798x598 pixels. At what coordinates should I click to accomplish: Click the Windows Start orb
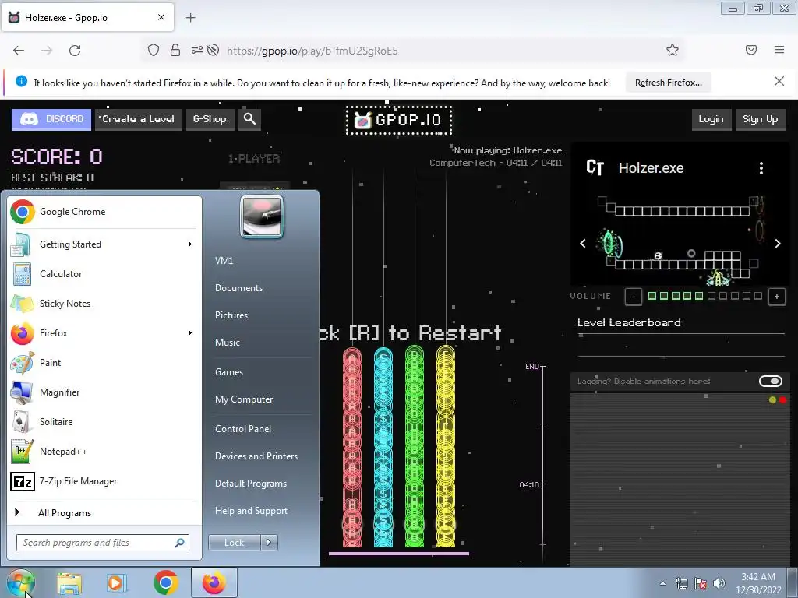click(20, 582)
